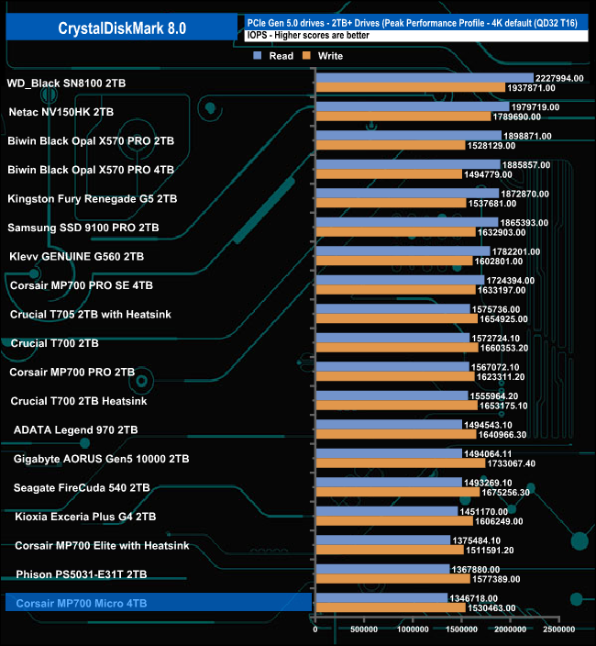Select Corsair MP700 PRO SE 4TB label
The height and width of the screenshot is (646, 596).
click(x=82, y=285)
